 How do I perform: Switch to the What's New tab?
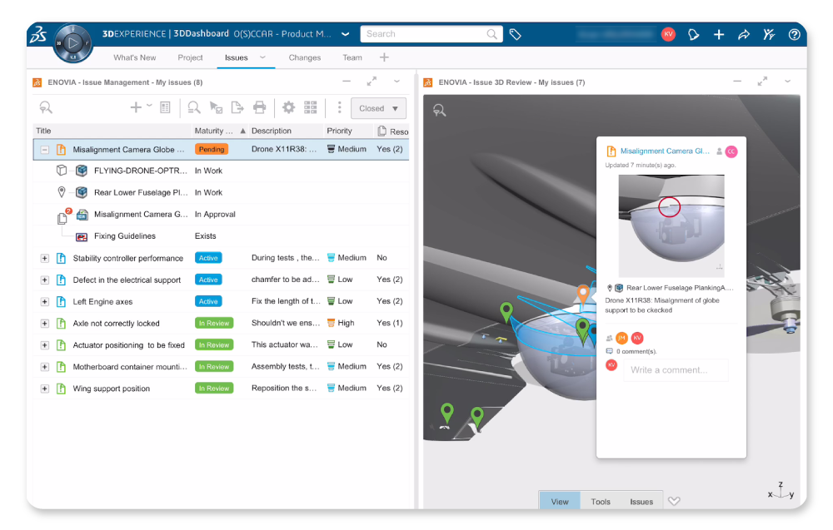(134, 58)
